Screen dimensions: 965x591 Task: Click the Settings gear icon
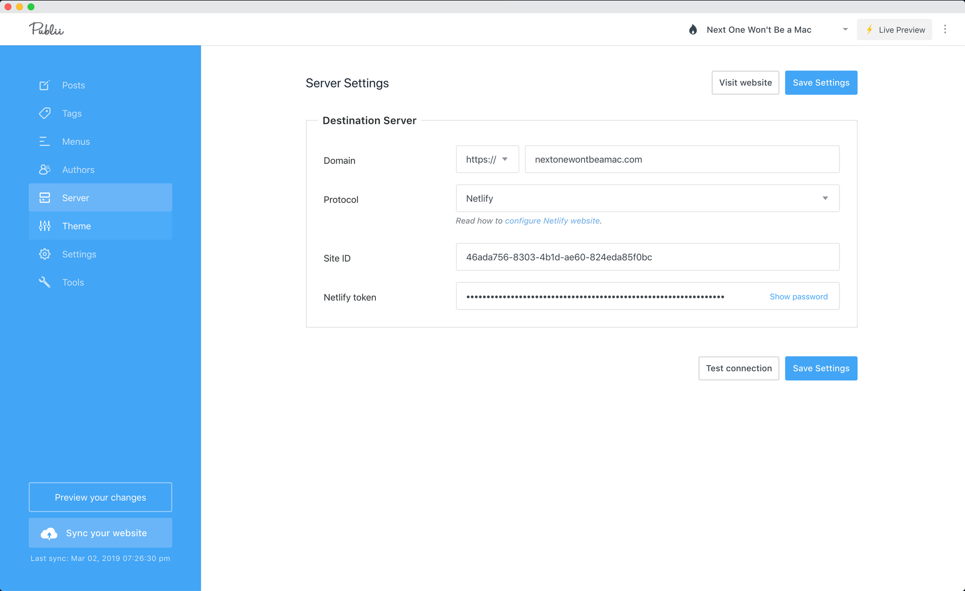coord(44,254)
